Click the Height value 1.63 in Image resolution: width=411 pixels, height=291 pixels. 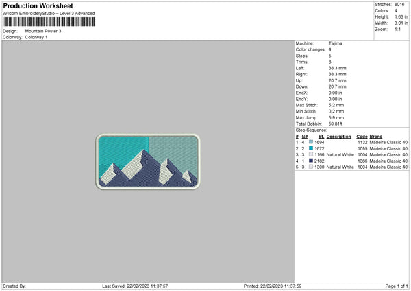[x=401, y=16]
